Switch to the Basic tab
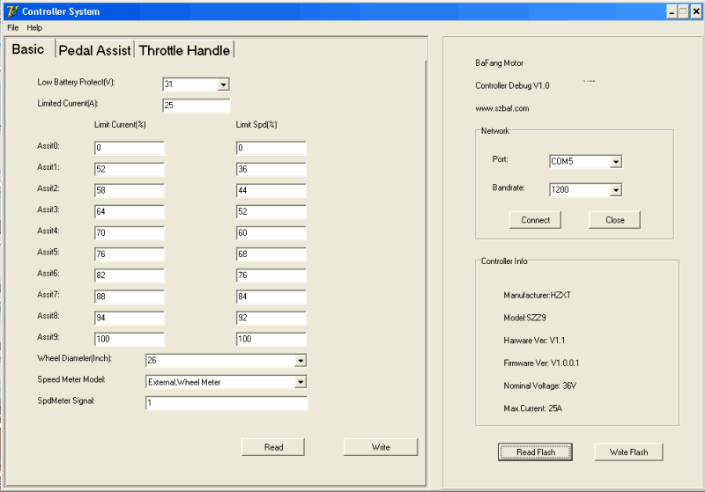The height and width of the screenshot is (492, 705). coord(28,49)
